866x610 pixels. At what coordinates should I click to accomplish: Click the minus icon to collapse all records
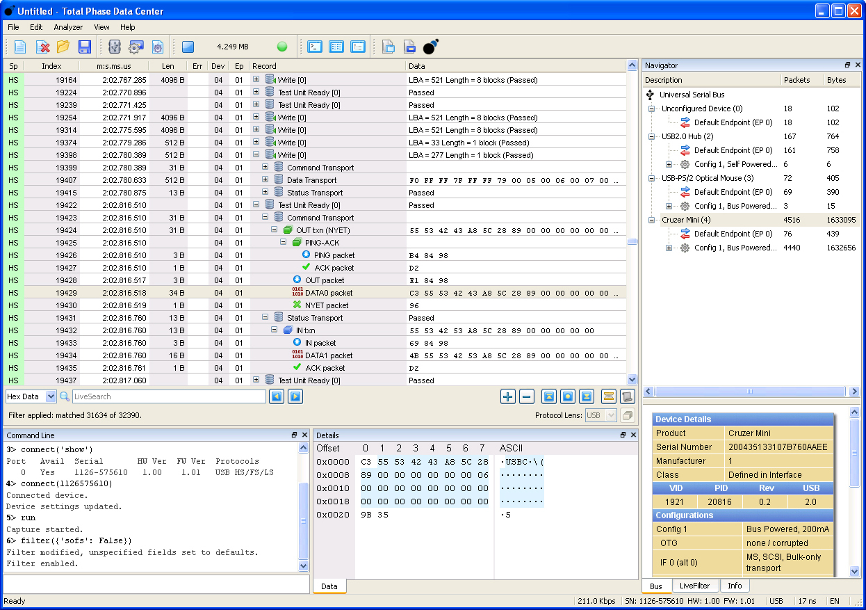pos(527,396)
